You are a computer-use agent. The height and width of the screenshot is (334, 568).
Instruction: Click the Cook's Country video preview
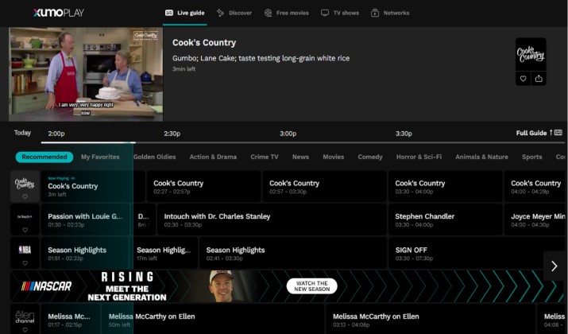86,74
